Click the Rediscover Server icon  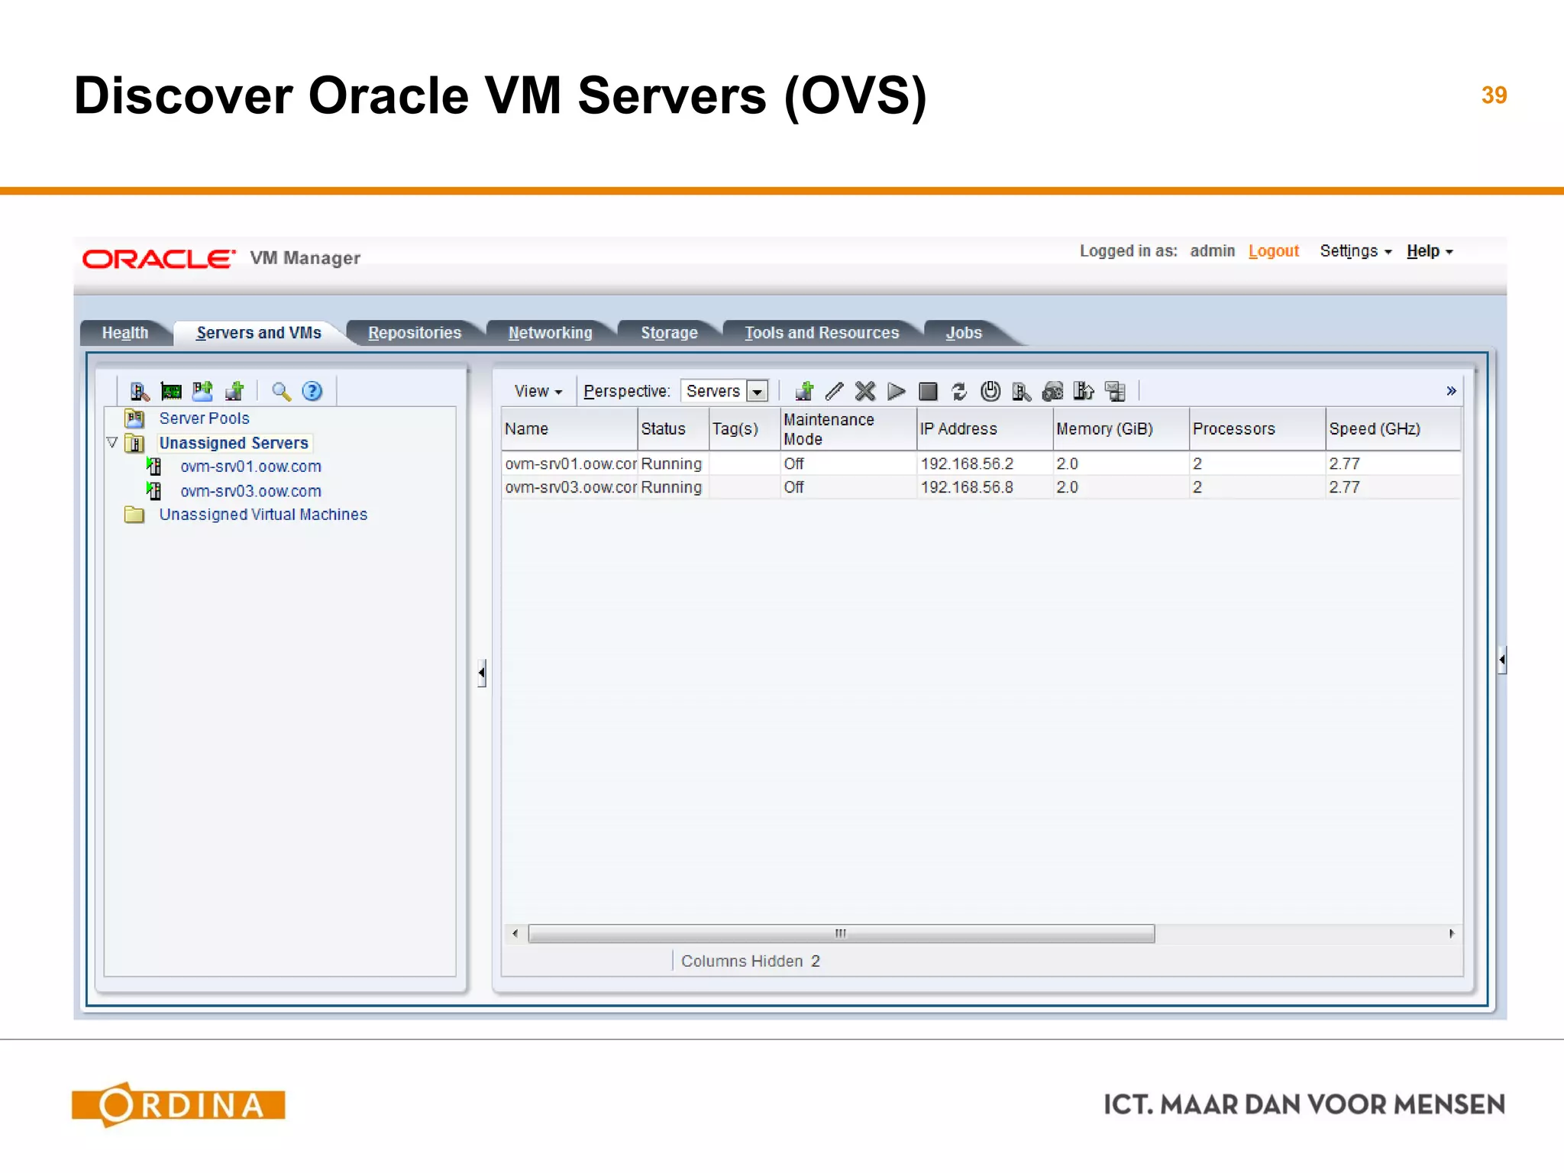(1022, 392)
